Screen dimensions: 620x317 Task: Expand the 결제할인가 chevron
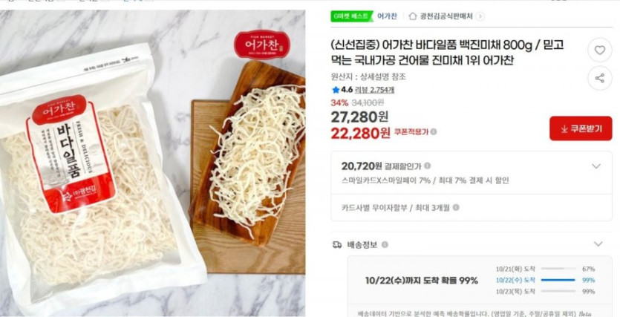[x=596, y=166]
